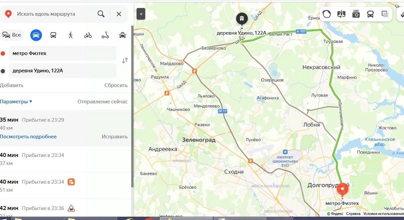The image size is (404, 220).
Task: Click the search magnifier icon
Action: [x=101, y=14]
